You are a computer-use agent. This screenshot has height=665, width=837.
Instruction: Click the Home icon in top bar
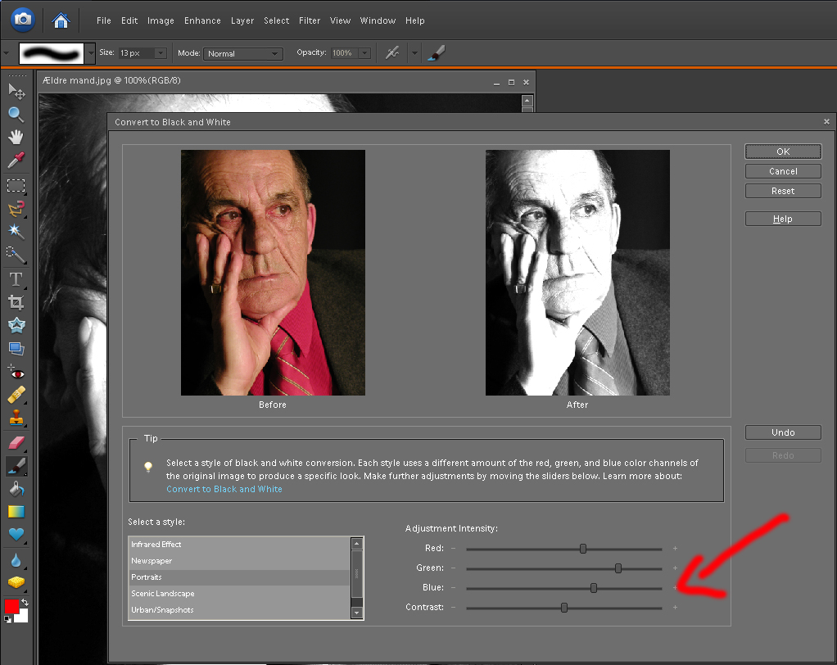61,20
